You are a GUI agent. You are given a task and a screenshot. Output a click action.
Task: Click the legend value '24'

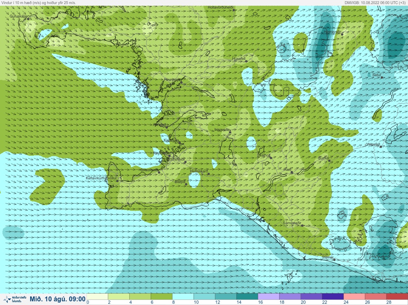click(346, 303)
